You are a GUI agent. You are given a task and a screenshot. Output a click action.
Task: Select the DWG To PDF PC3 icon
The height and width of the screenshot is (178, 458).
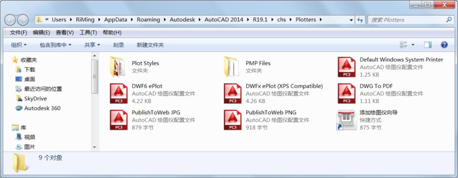click(346, 93)
